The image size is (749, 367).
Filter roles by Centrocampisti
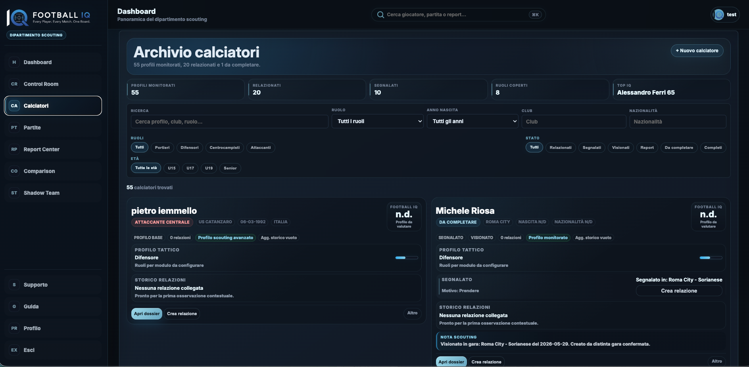(225, 148)
